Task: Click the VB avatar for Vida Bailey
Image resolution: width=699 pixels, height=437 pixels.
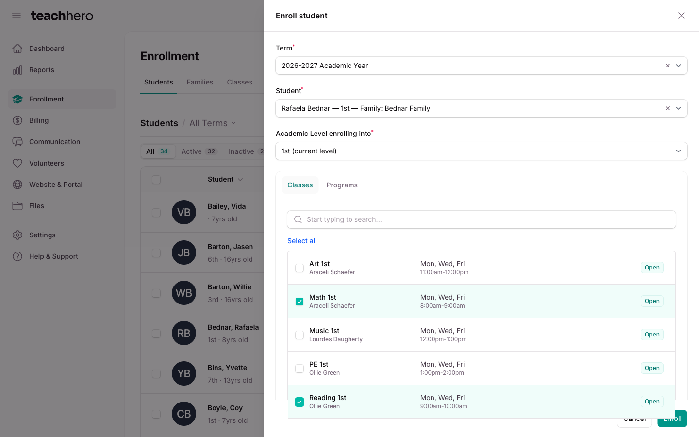Action: coord(184,212)
